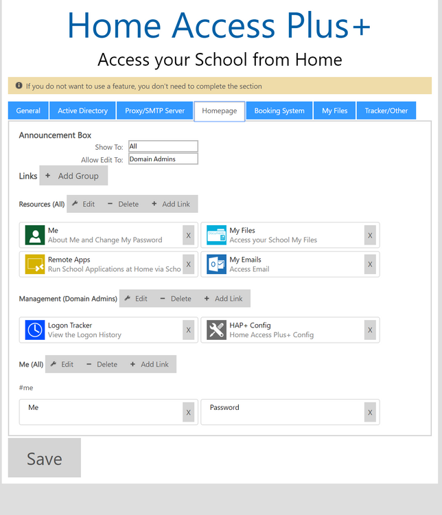This screenshot has height=515, width=442.
Task: Switch to the Active Directory tab
Action: point(83,111)
